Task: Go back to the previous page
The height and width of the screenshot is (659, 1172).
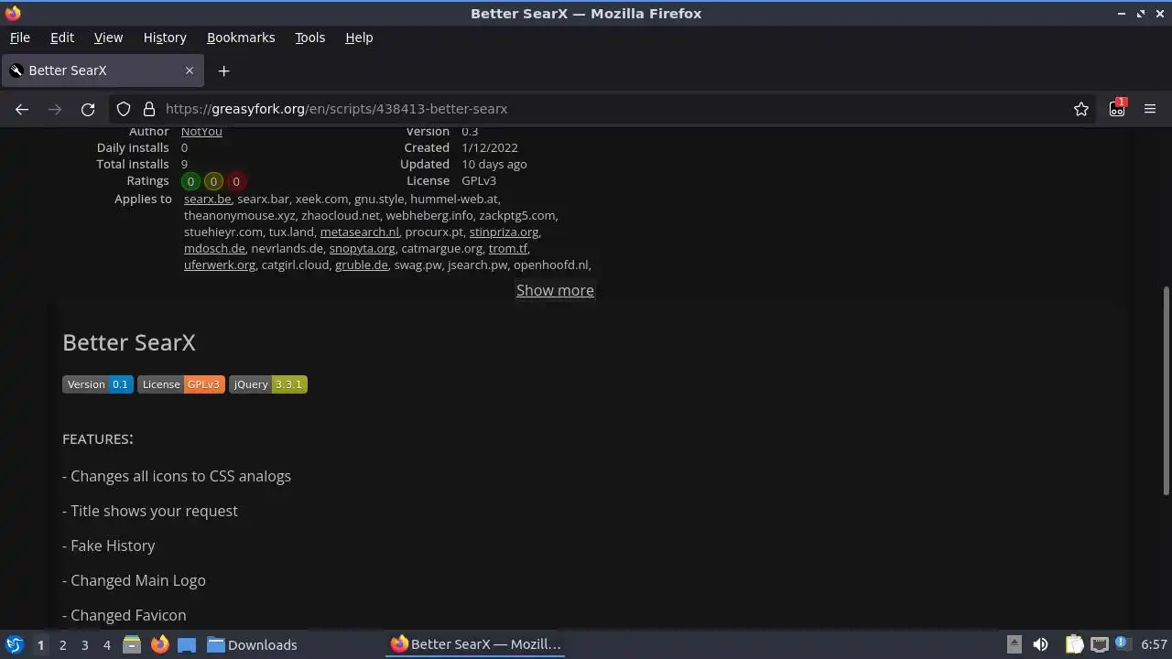Action: click(x=22, y=109)
